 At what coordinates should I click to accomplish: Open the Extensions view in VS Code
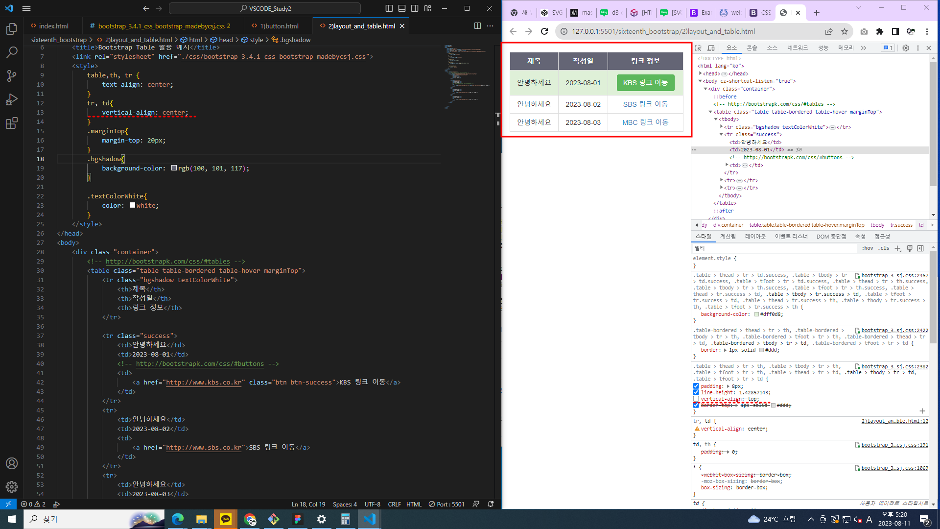[12, 123]
